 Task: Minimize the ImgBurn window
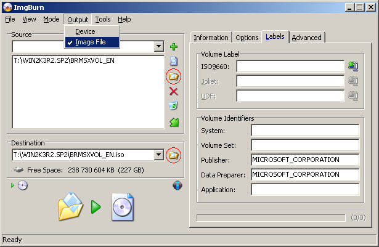pos(349,7)
